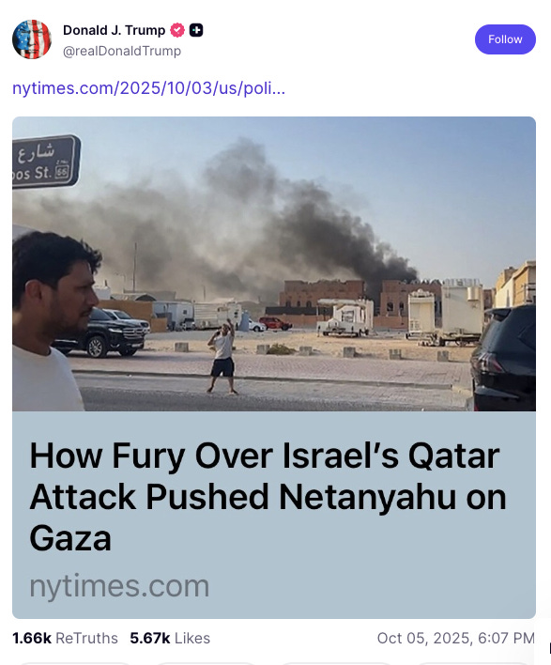551x665 pixels.
Task: View the 5.67k Likes list
Action: point(170,638)
